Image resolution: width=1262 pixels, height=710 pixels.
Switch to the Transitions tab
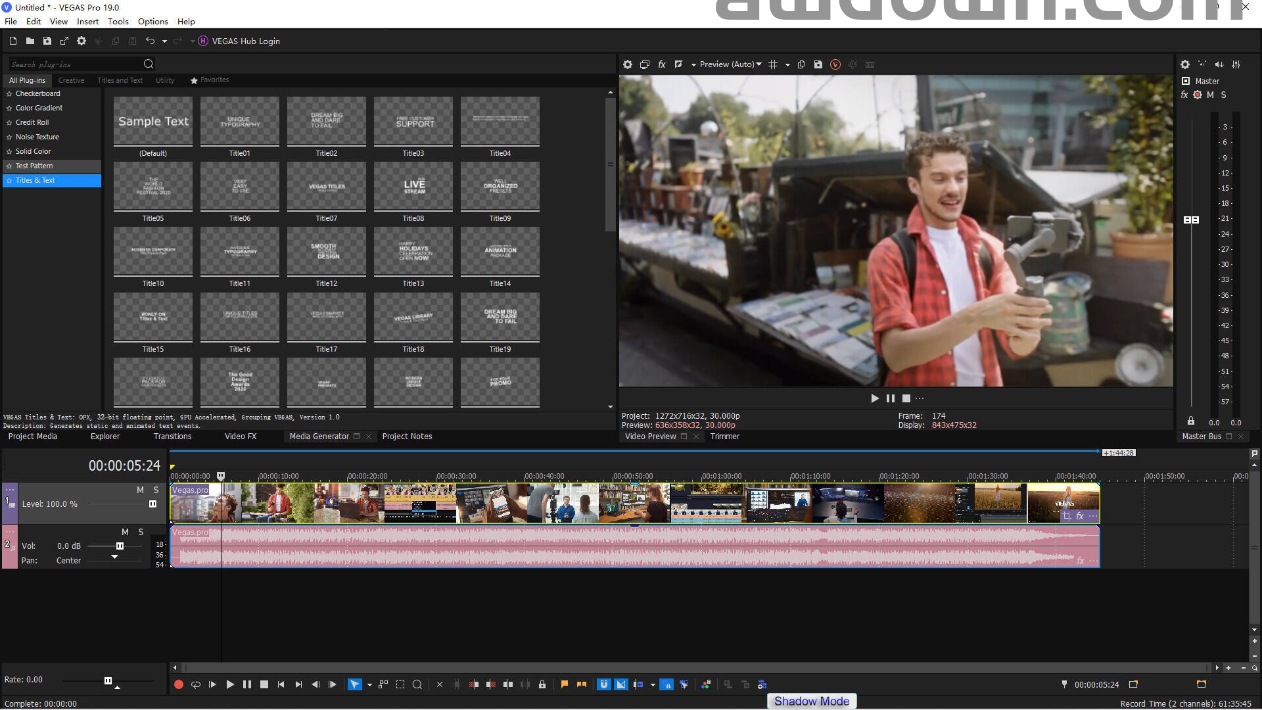click(x=172, y=437)
